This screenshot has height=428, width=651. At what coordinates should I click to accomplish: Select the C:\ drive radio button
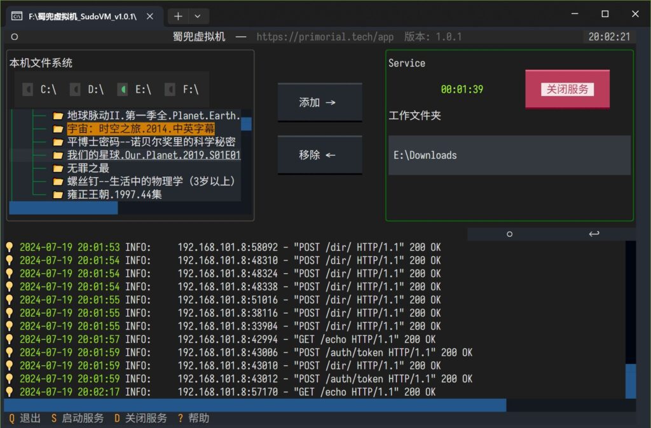pos(28,89)
